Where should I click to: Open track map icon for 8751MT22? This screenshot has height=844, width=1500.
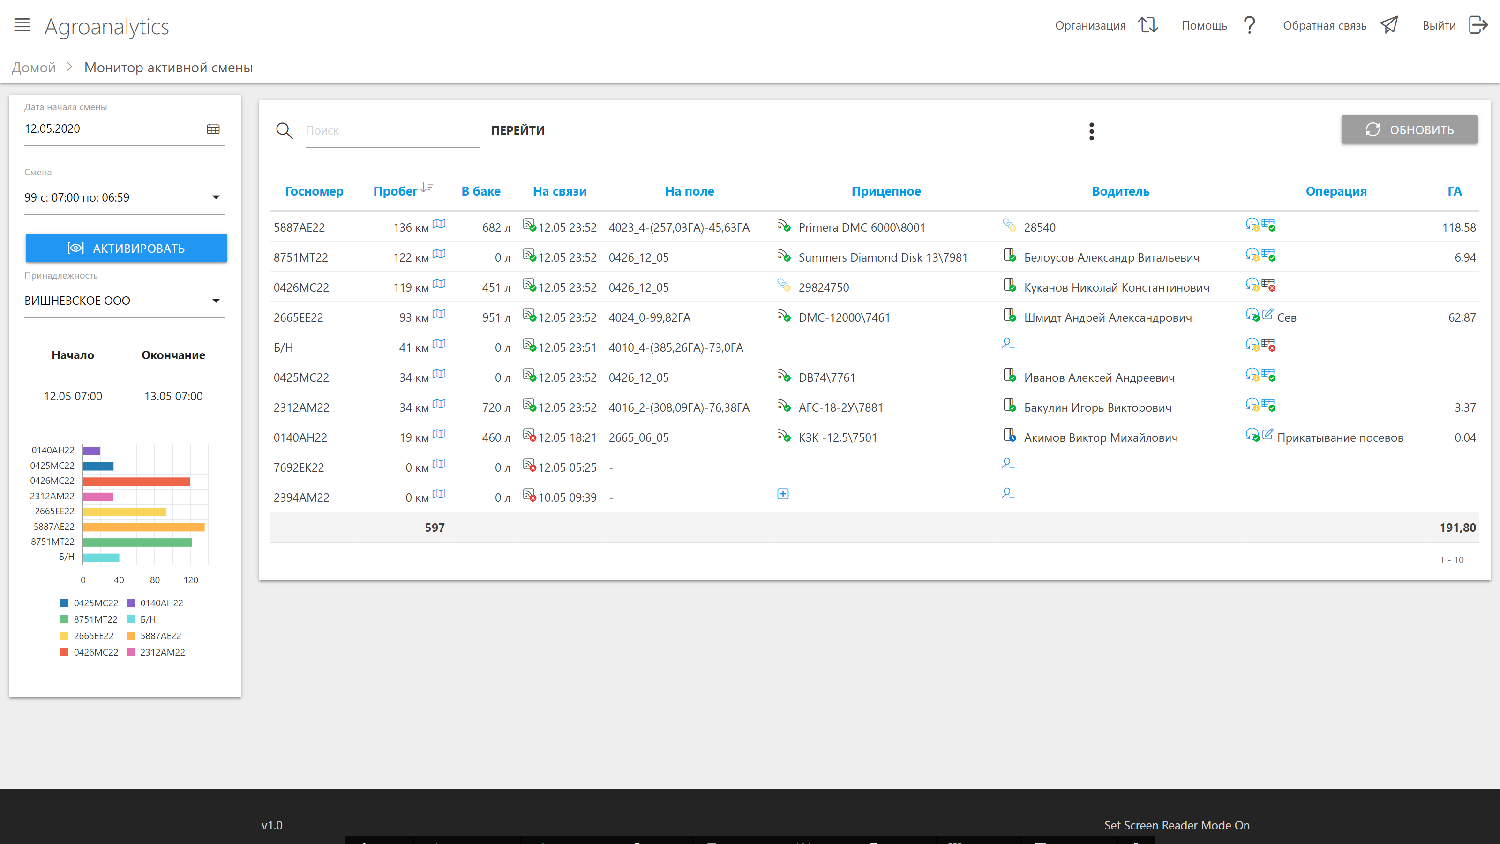pos(439,255)
